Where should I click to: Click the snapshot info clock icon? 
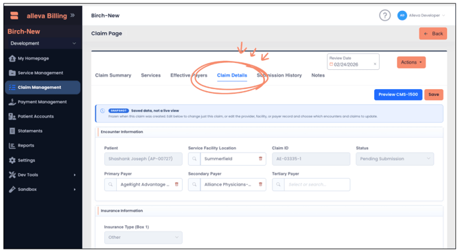tap(102, 111)
